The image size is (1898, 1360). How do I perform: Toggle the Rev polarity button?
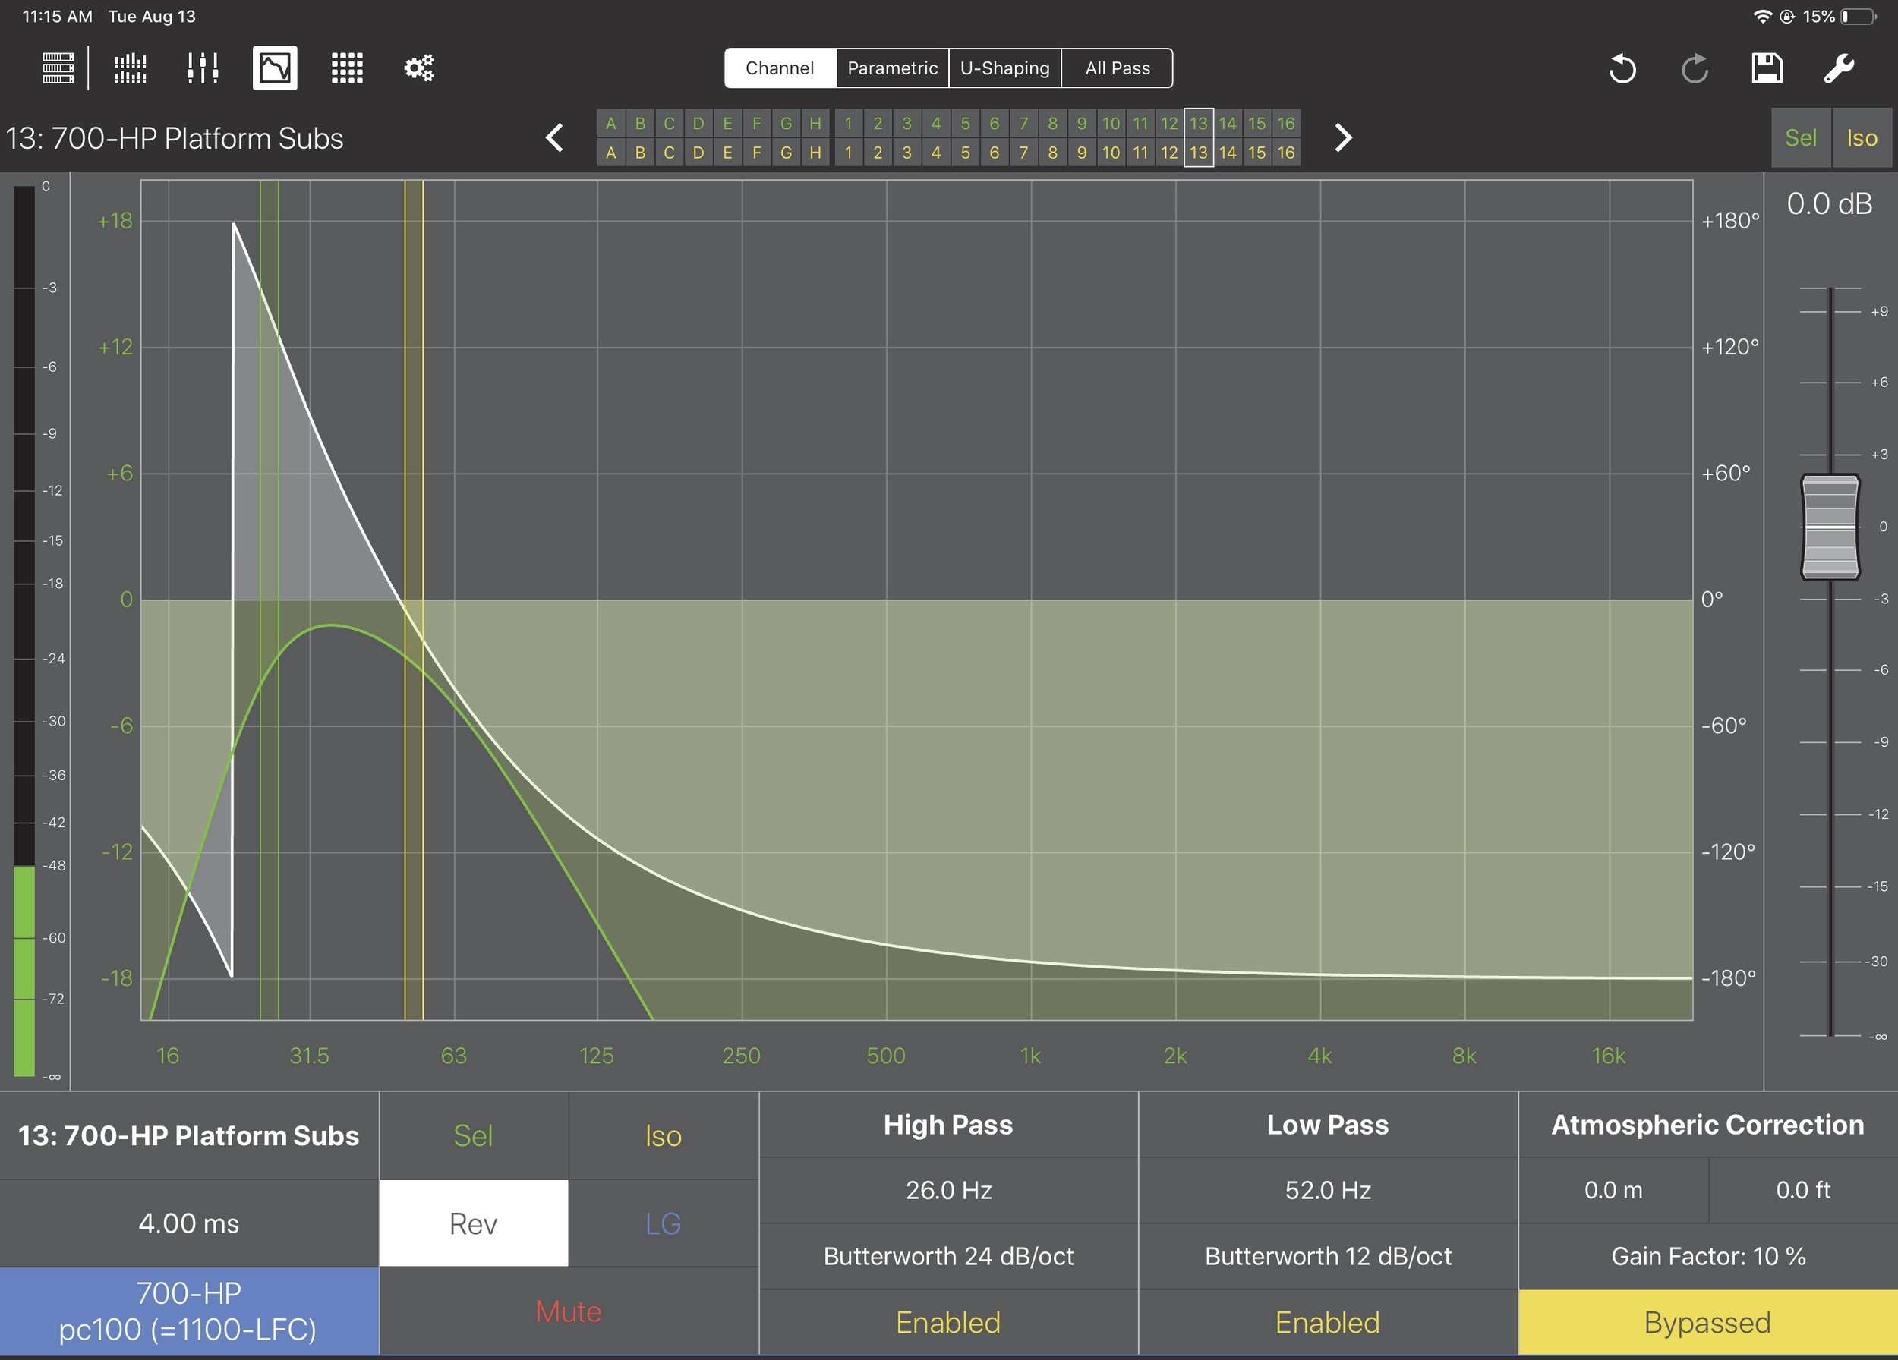474,1223
